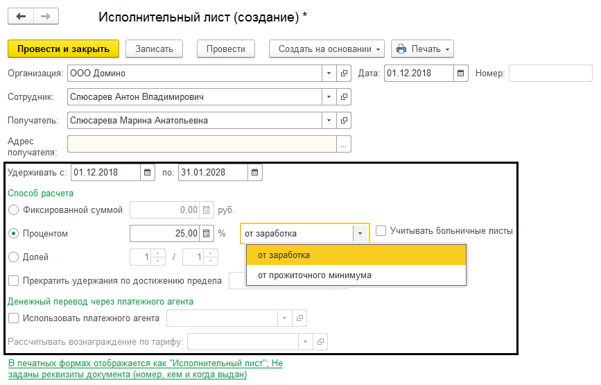Image resolution: width=601 pixels, height=385 pixels.
Task: Click open-form icon next to Организация
Action: [344, 73]
